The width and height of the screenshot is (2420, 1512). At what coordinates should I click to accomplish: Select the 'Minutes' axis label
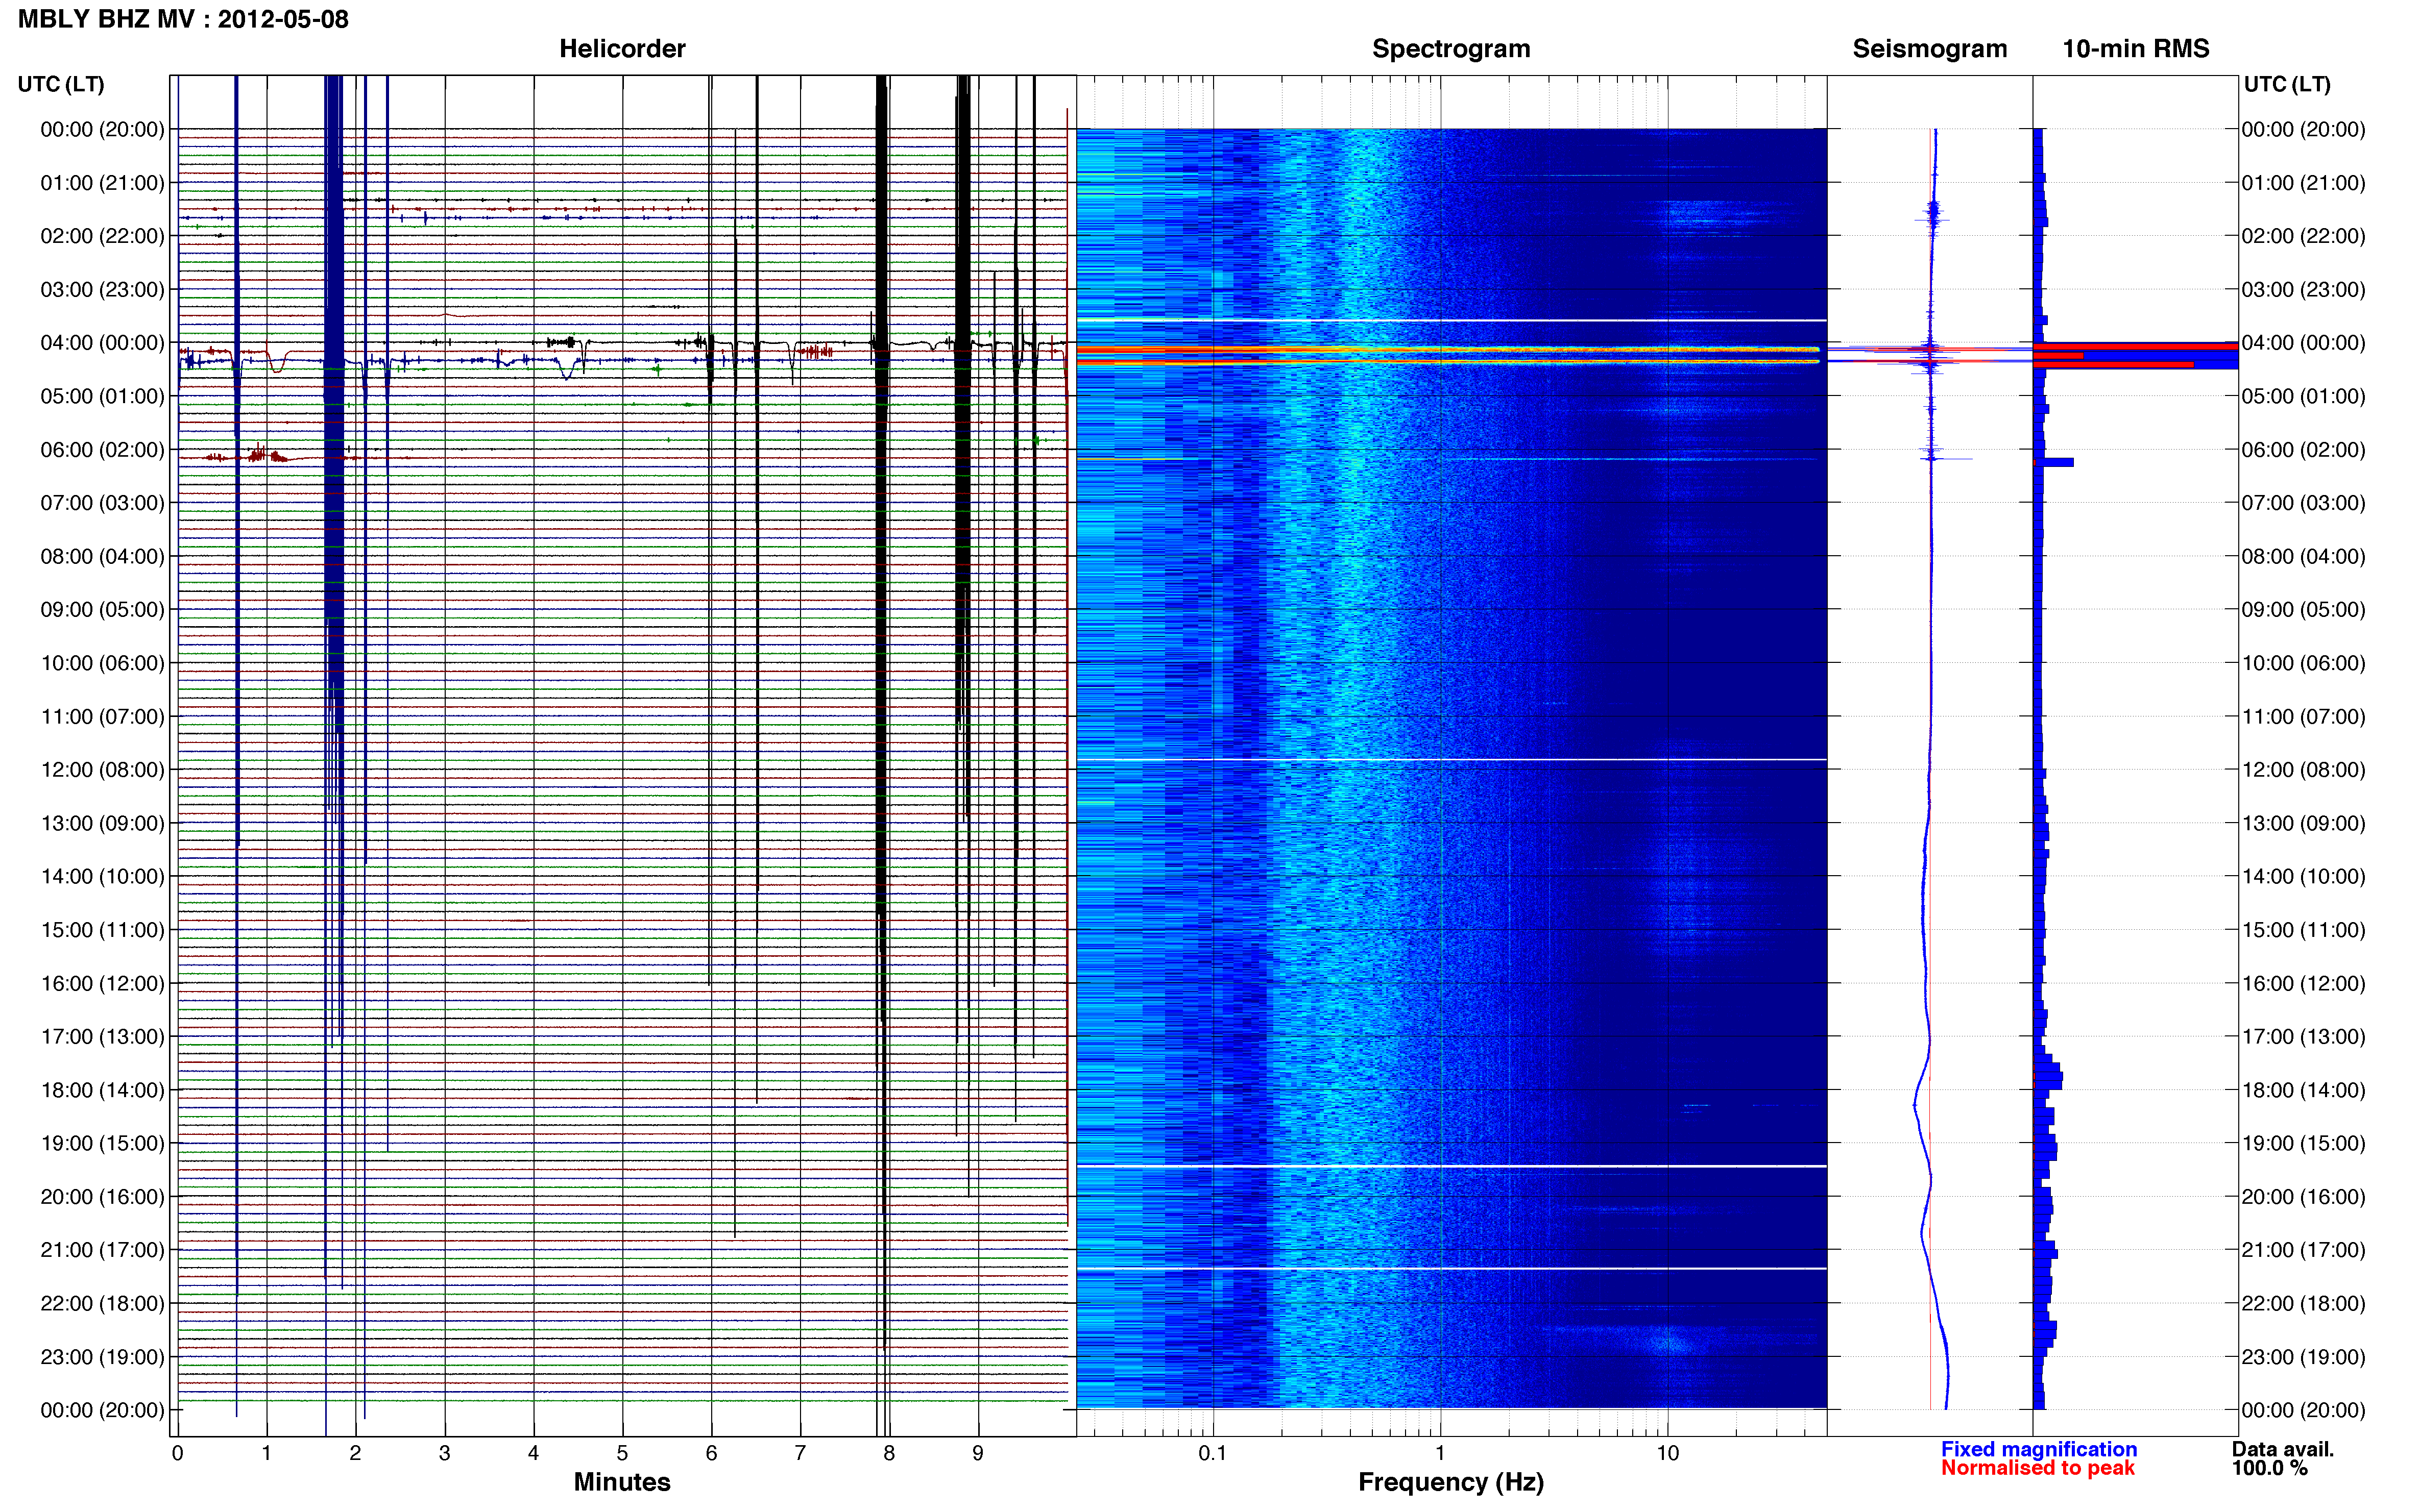[621, 1481]
